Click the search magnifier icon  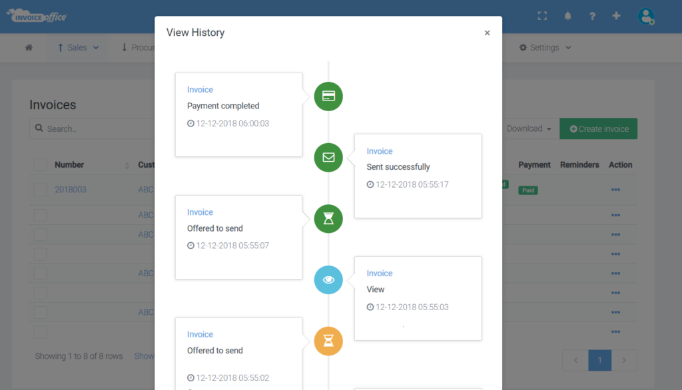point(39,128)
